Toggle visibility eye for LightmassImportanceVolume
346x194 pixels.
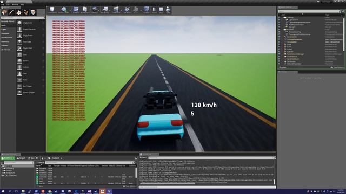tap(280, 22)
